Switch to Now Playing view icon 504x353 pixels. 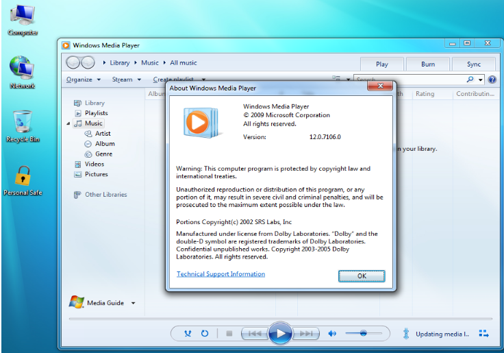pyautogui.click(x=483, y=333)
